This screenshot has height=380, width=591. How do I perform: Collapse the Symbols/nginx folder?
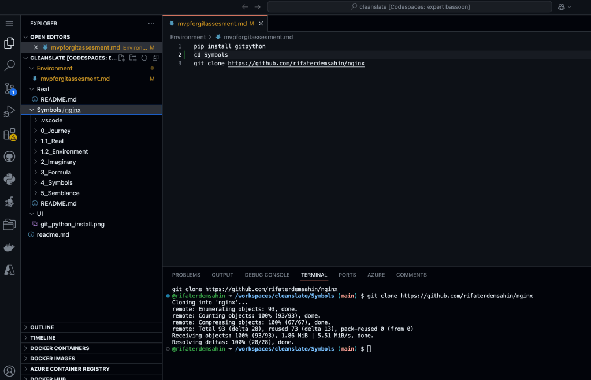(x=32, y=110)
